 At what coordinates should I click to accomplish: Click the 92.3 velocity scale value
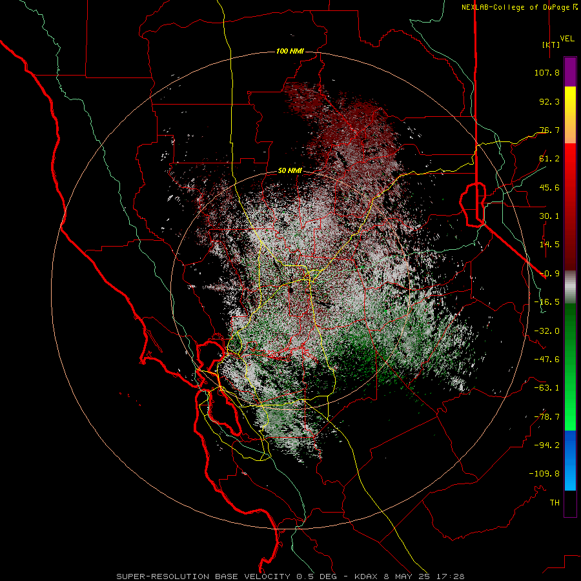coord(549,101)
